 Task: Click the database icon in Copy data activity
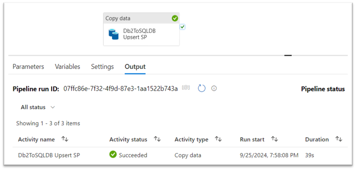pyautogui.click(x=114, y=34)
